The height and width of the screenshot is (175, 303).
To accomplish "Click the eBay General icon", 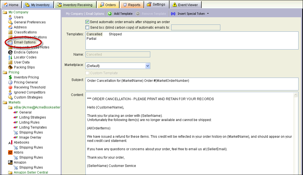I will (x=16, y=112).
